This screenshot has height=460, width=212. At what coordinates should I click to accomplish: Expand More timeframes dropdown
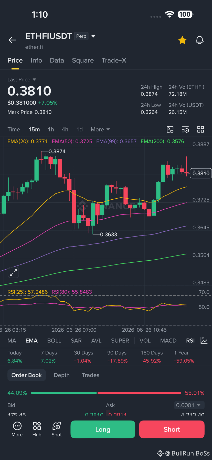coord(100,129)
